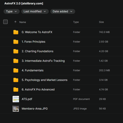123x123 pixels.
Task: Click the 1.42 GB size value
Action: 103,61
